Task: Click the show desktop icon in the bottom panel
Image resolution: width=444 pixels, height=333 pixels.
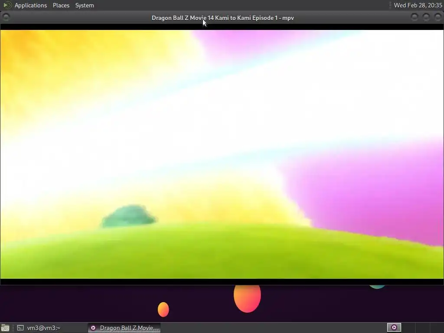Action: coord(5,328)
